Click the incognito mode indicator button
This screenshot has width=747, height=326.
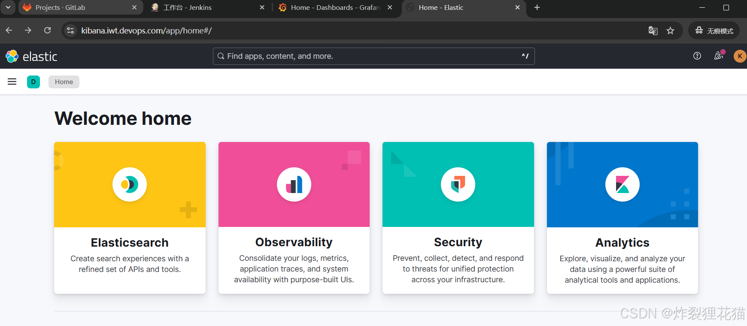click(x=714, y=30)
